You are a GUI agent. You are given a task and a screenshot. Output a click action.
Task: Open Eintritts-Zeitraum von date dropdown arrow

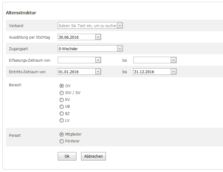98,72
